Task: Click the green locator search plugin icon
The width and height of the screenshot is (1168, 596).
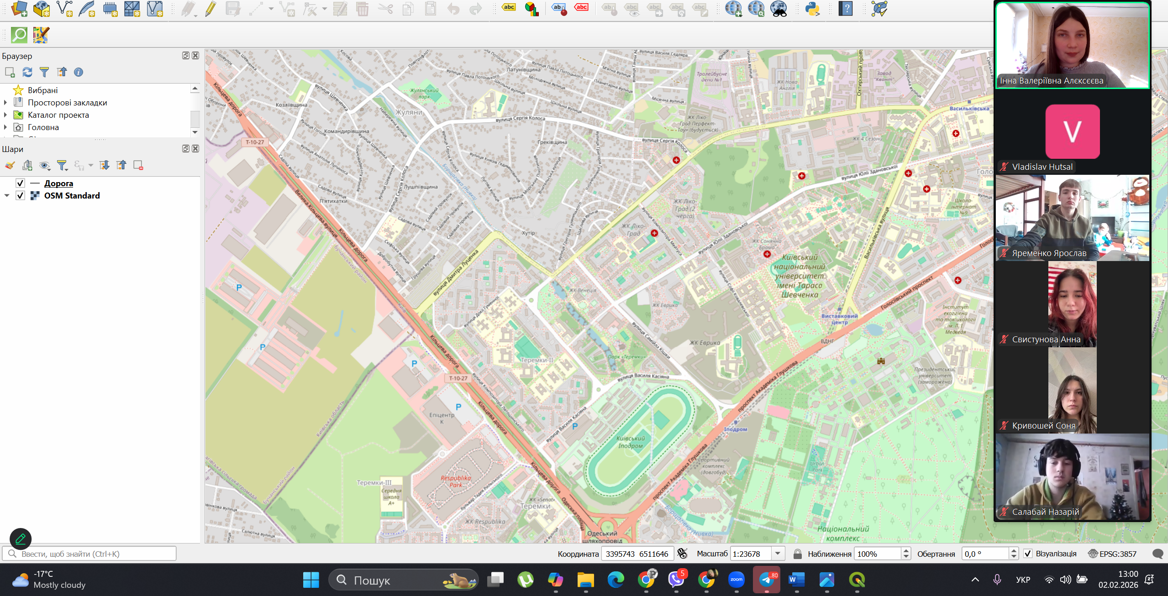Action: pos(19,35)
